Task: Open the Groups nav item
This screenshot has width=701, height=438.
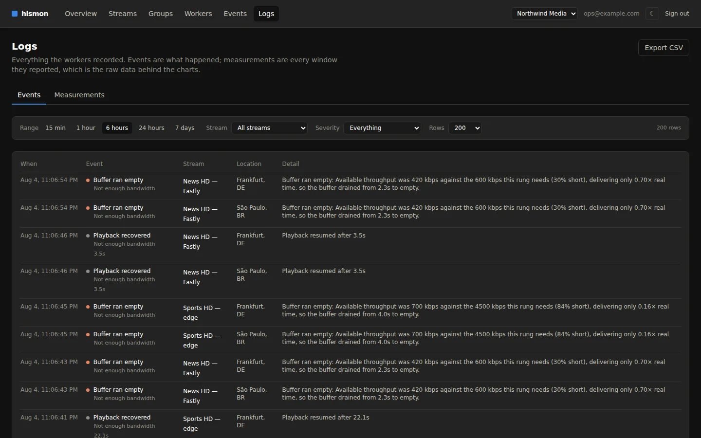Action: click(x=161, y=14)
